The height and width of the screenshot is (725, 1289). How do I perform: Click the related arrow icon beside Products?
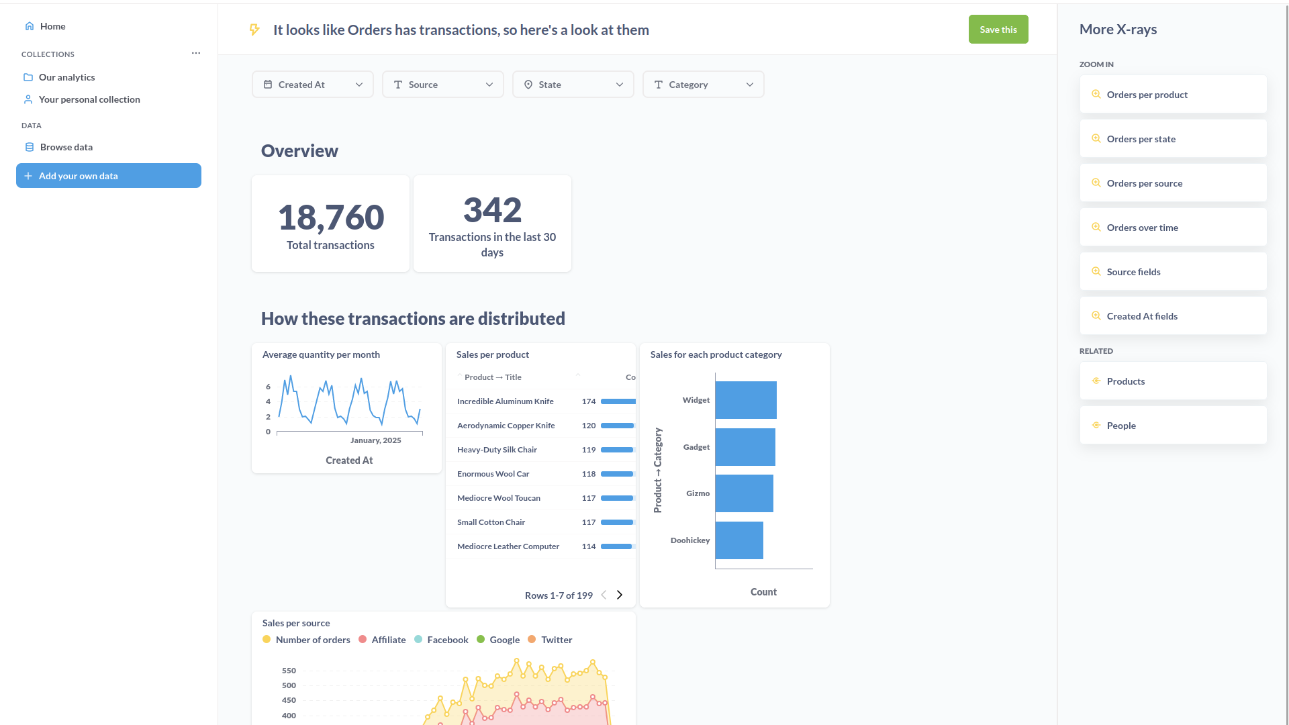pos(1096,381)
